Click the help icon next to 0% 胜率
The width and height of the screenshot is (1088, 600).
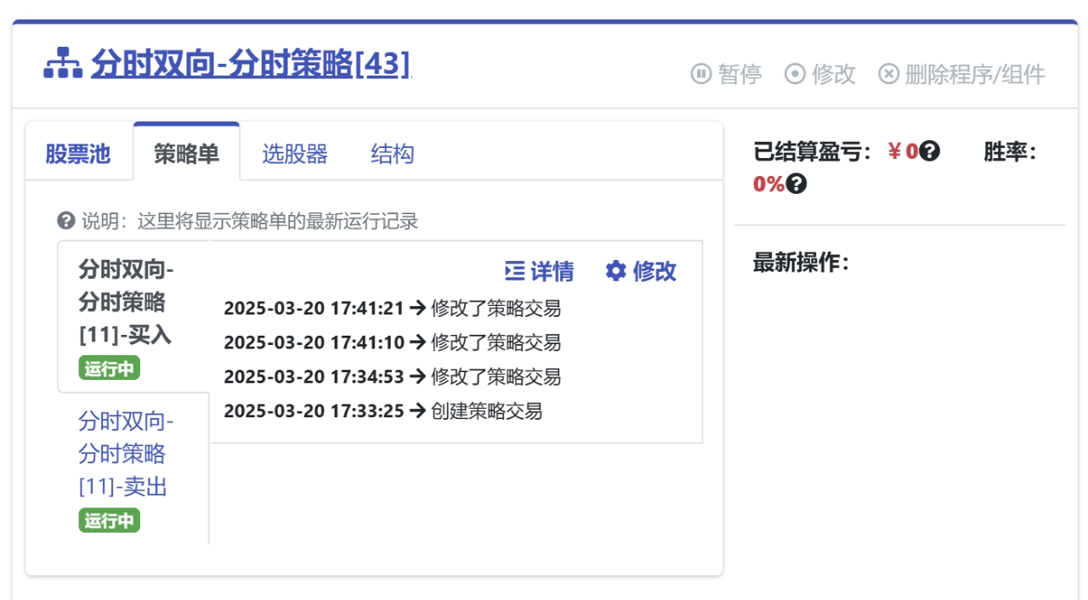click(796, 184)
